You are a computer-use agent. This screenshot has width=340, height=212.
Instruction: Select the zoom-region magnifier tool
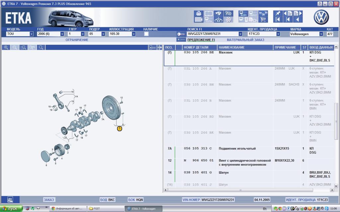pos(23,47)
